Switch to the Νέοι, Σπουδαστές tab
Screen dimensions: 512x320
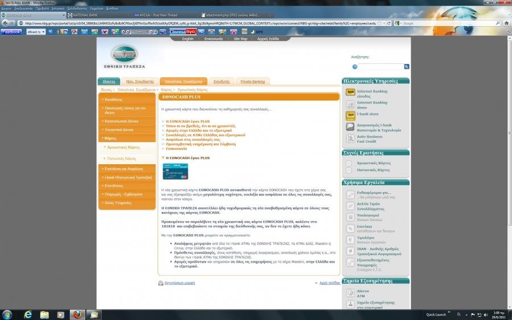point(140,81)
